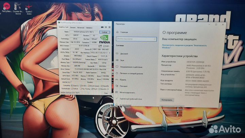Open the Quake 3 Arena desktop shortcut
245x138 pixels.
coord(29,10)
